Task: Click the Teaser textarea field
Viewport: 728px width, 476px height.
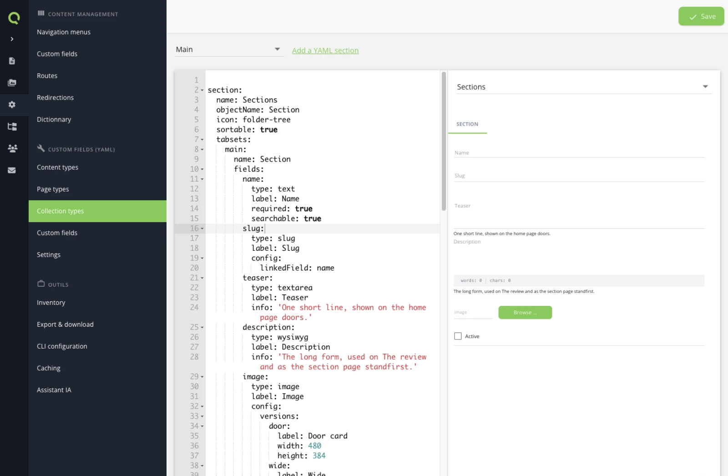Action: coord(579,215)
